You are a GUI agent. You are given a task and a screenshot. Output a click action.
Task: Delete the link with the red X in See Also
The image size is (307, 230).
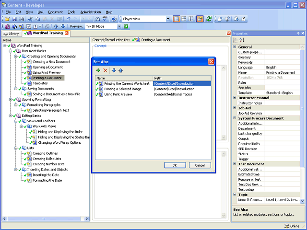(106, 70)
